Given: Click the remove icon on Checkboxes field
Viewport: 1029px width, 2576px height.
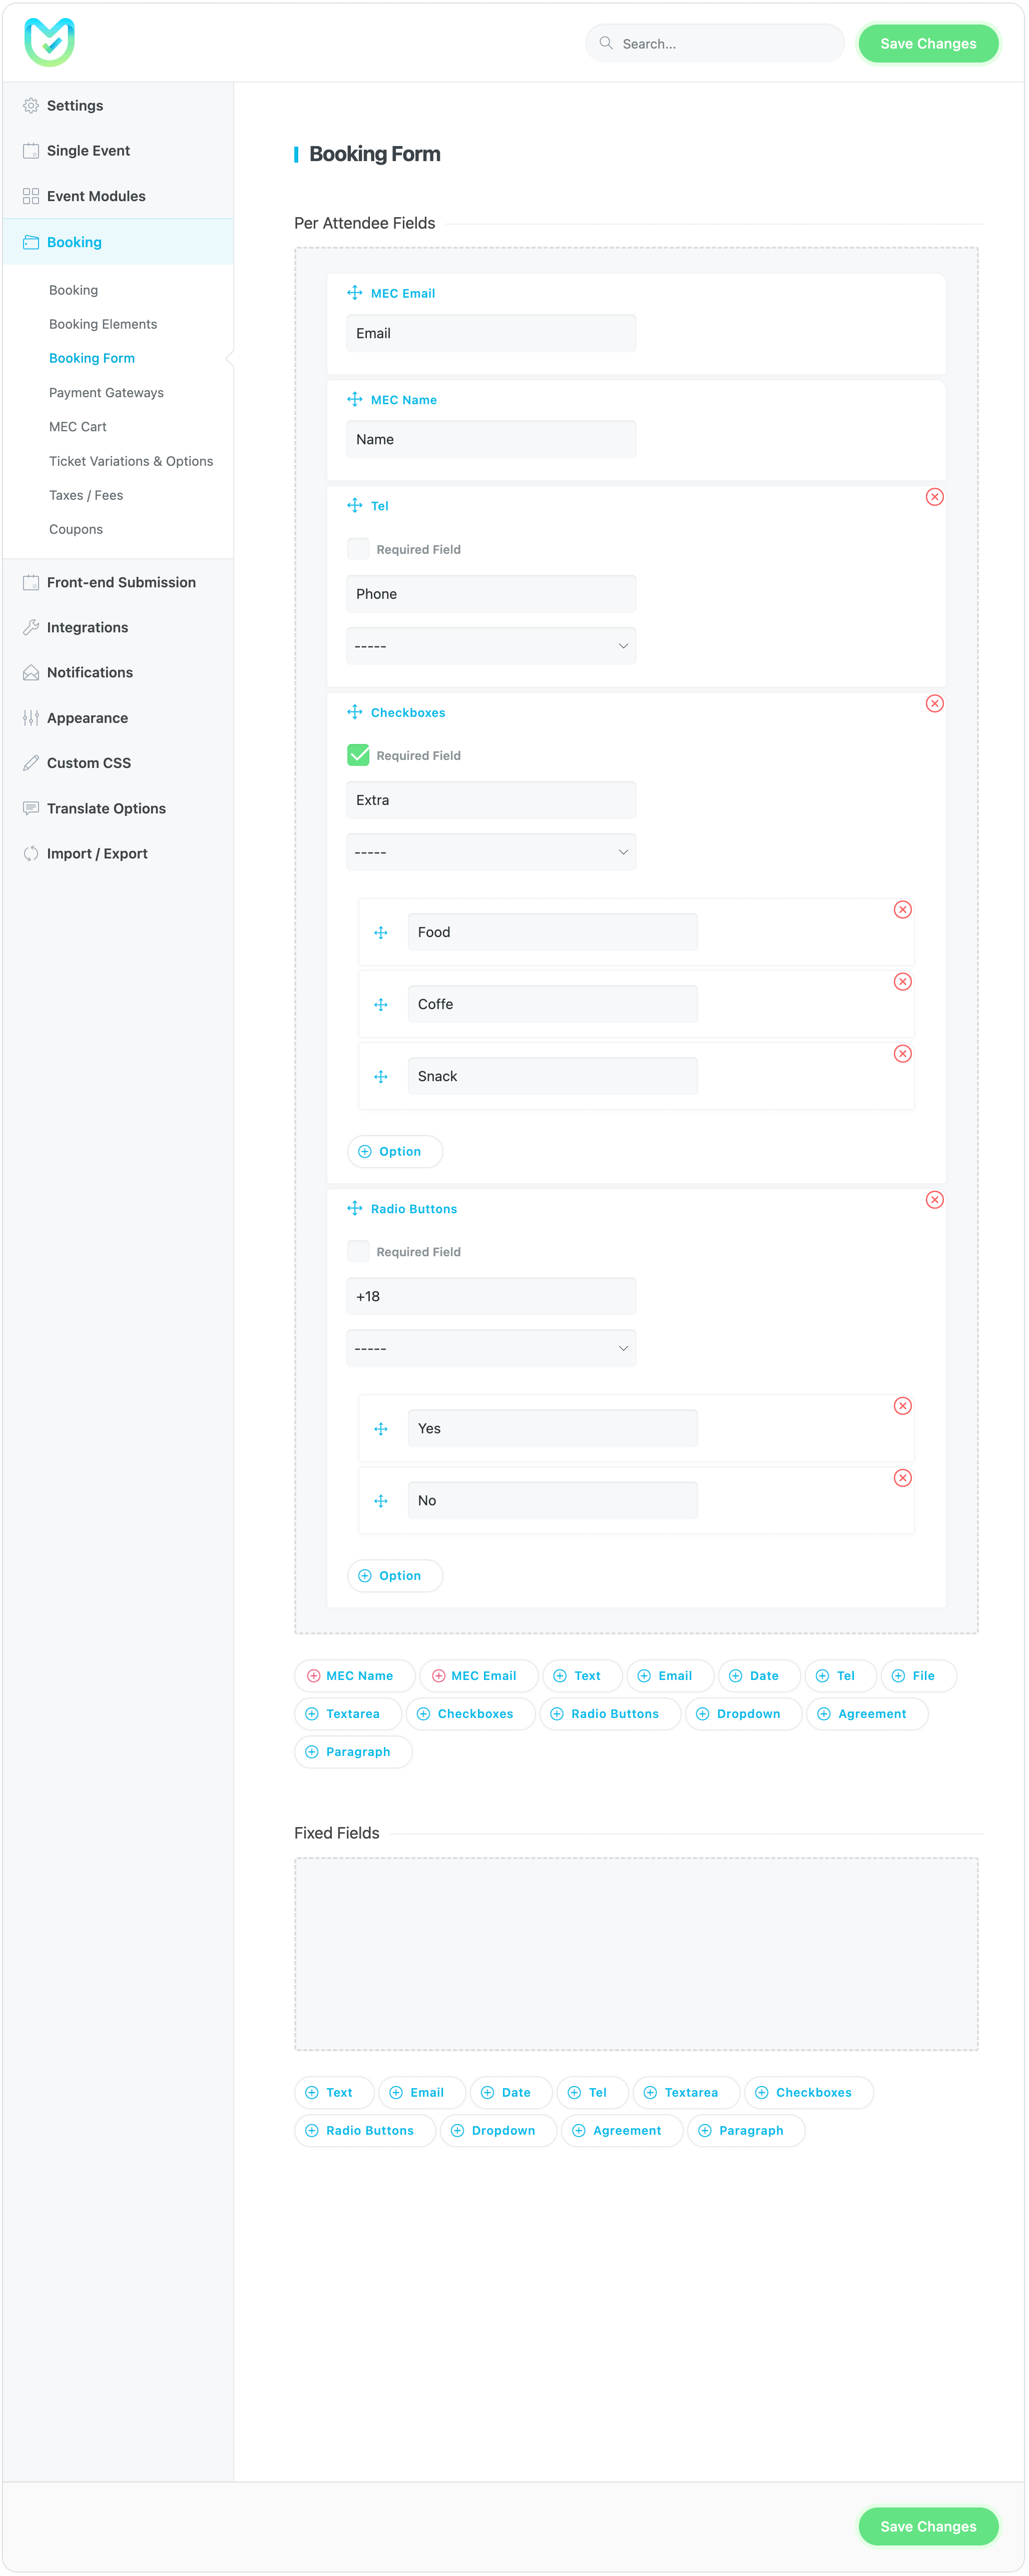Looking at the screenshot, I should coord(934,704).
